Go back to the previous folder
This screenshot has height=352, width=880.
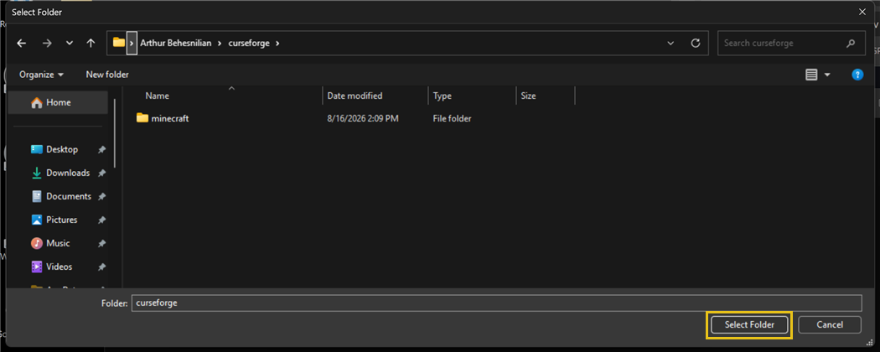[21, 44]
